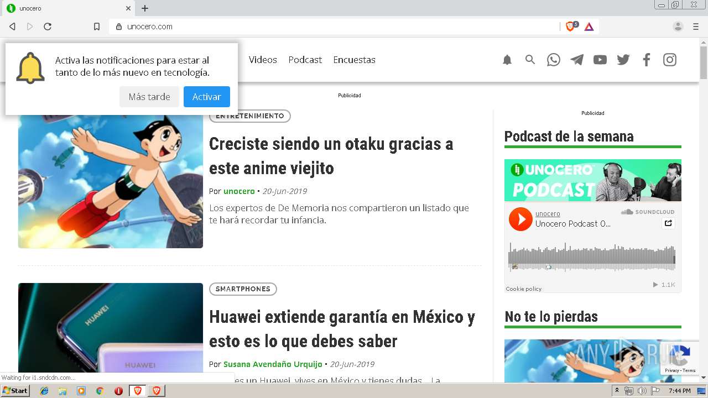Open author Susana Avendaño Urquijo link
Image resolution: width=708 pixels, height=398 pixels.
tap(273, 364)
